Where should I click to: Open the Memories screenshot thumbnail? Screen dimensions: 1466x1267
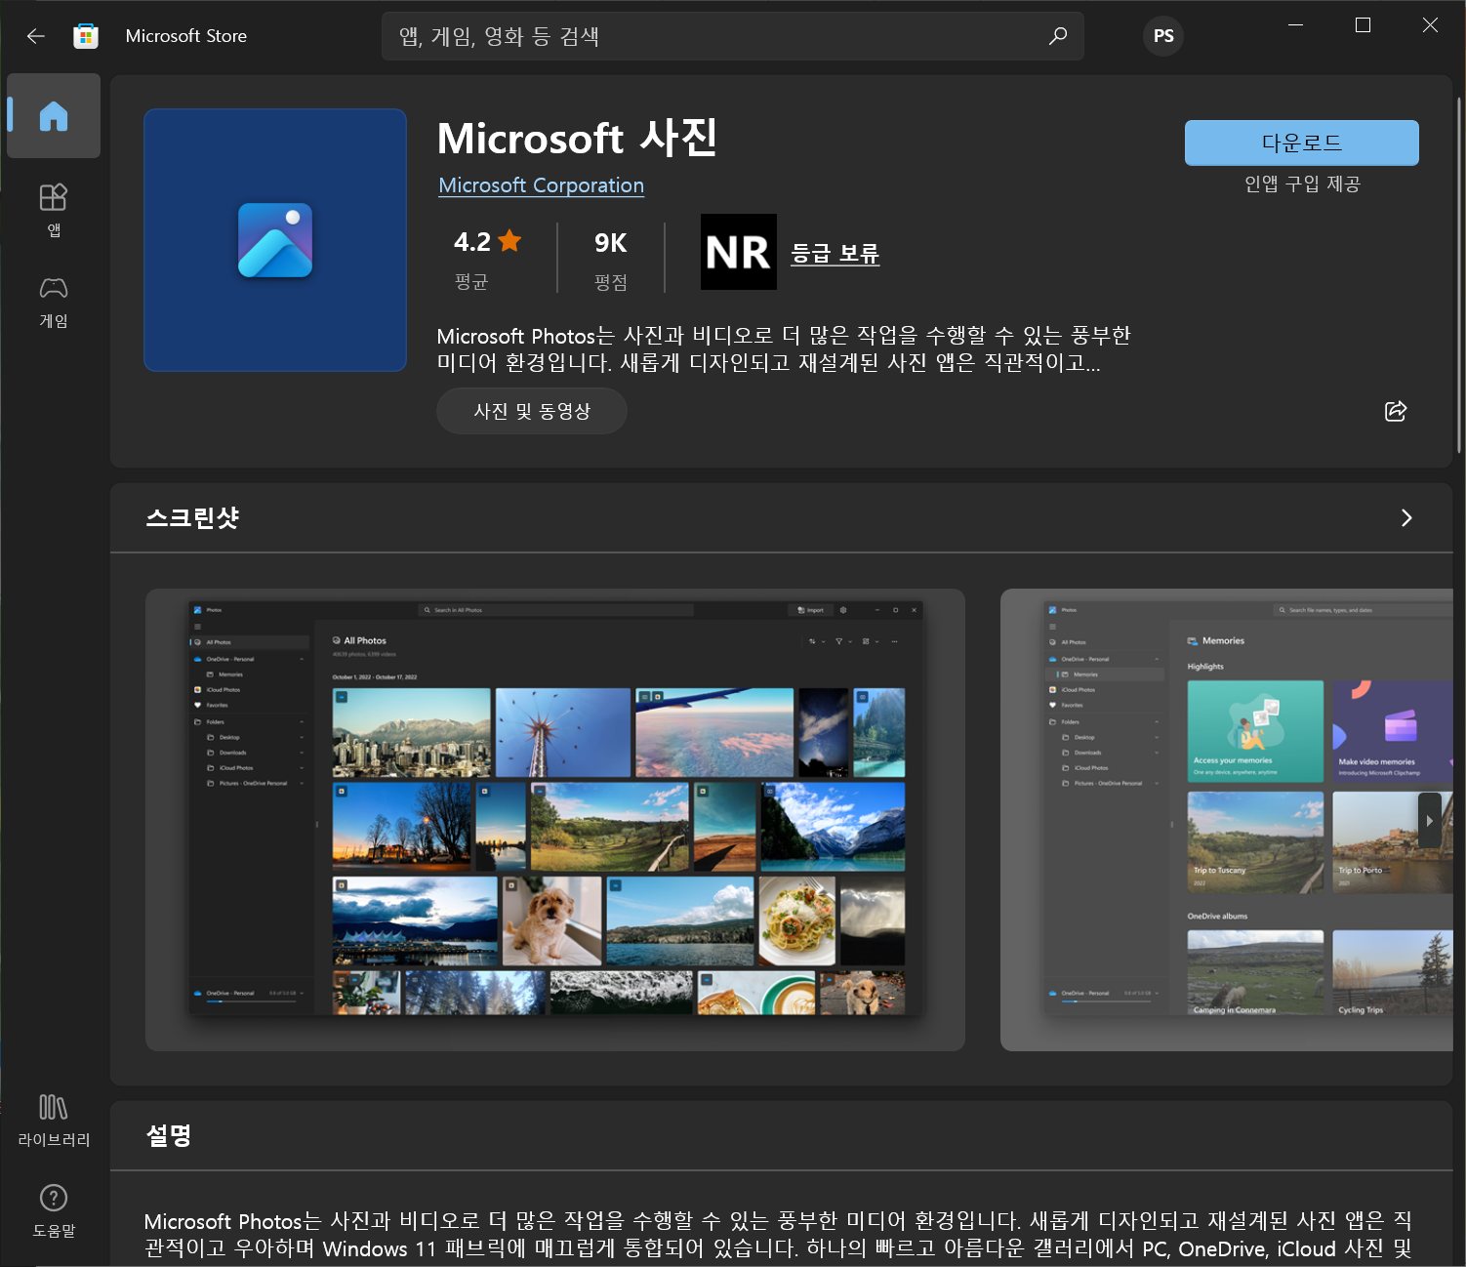coord(1227,820)
